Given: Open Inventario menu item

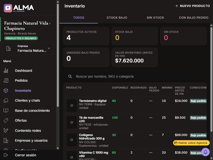Looking at the screenshot, I should pyautogui.click(x=28, y=90).
